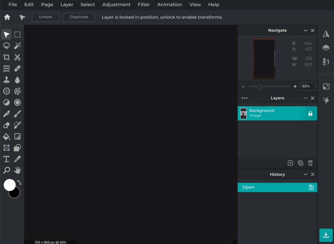This screenshot has height=244, width=334.
Task: Click the white foreground color swatch
Action: pyautogui.click(x=9, y=184)
